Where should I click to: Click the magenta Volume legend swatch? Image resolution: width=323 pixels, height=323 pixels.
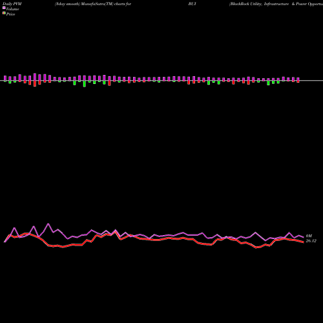tap(4, 8)
